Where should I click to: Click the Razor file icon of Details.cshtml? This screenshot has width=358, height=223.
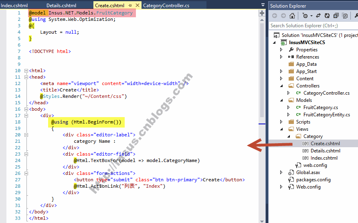point(305,151)
